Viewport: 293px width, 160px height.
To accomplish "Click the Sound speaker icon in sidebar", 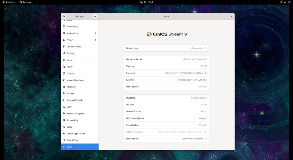I will coord(64,60).
